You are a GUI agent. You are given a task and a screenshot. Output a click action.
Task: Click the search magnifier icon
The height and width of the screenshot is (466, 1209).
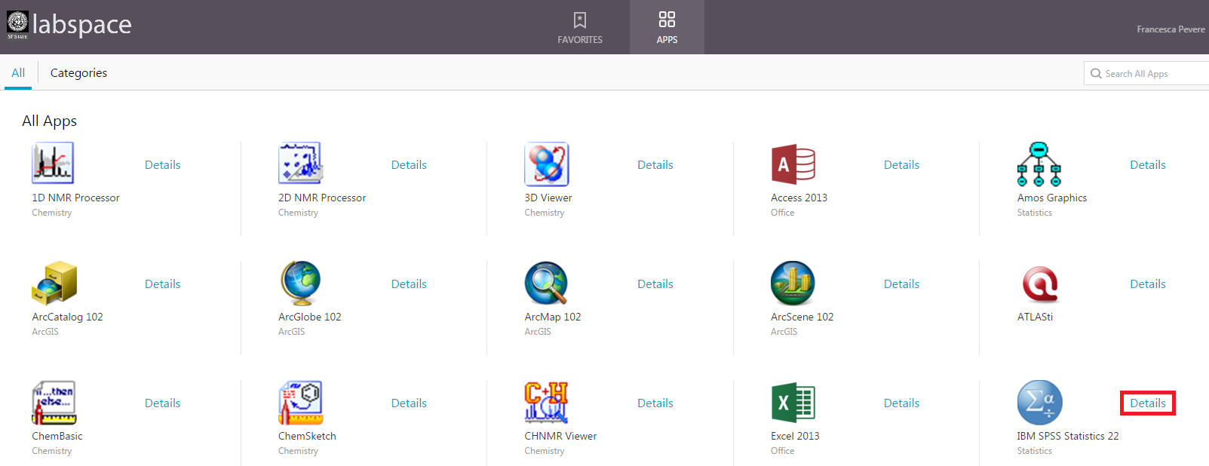tap(1096, 73)
